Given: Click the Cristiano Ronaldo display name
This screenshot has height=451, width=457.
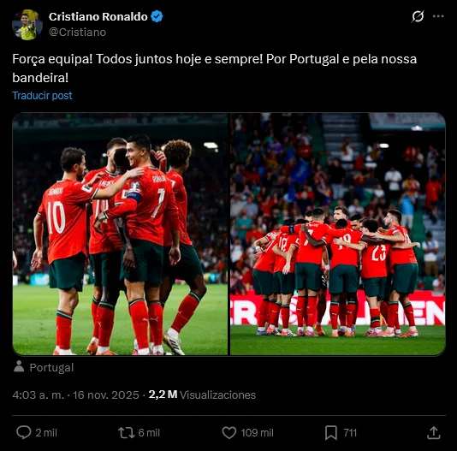Looking at the screenshot, I should click(98, 16).
